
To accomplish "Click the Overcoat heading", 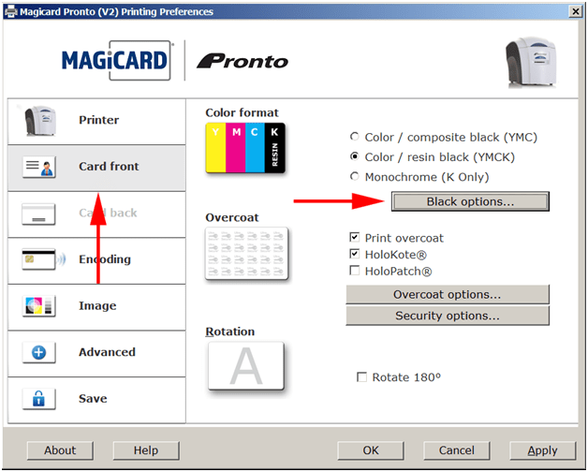I will point(232,217).
